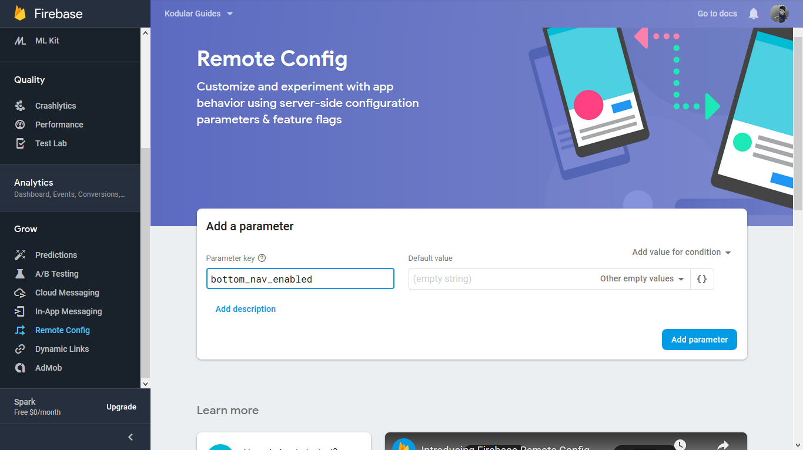
Task: Click sidebar scrollbar down arrow
Action: [145, 384]
